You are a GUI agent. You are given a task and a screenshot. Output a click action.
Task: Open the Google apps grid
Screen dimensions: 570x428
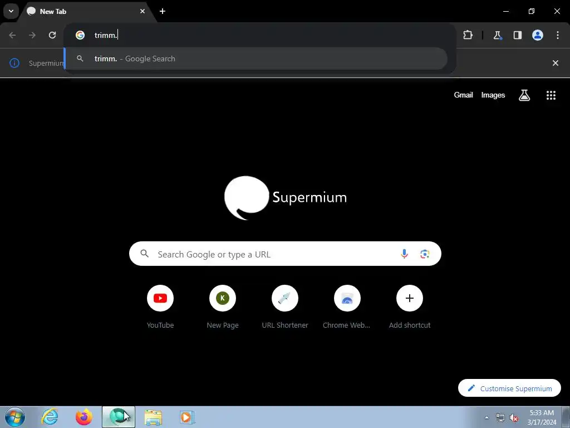coord(551,95)
